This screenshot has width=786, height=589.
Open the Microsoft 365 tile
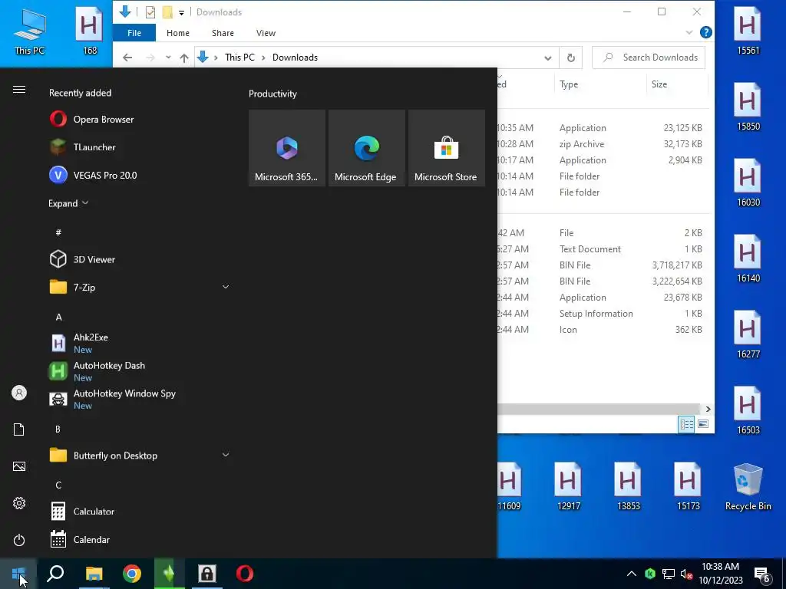point(287,148)
